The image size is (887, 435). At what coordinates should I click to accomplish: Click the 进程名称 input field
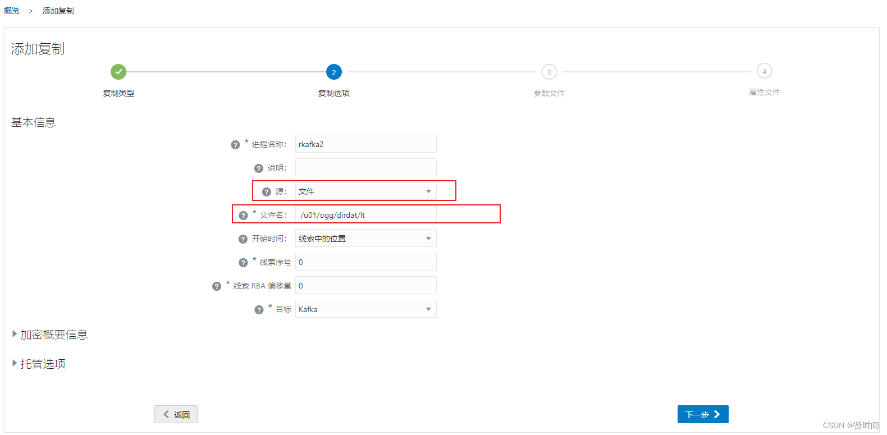(366, 144)
